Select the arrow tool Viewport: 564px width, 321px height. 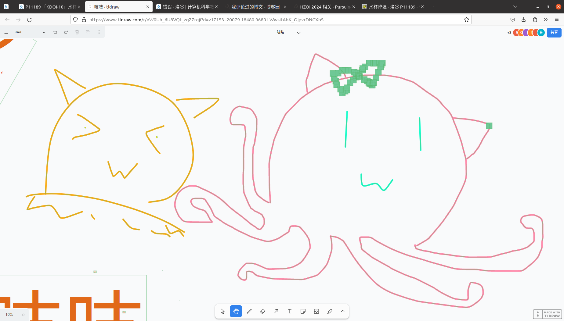(276, 311)
